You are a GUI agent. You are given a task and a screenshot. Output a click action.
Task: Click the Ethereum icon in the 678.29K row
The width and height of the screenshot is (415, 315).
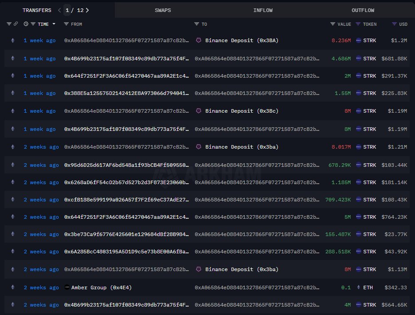[13, 165]
